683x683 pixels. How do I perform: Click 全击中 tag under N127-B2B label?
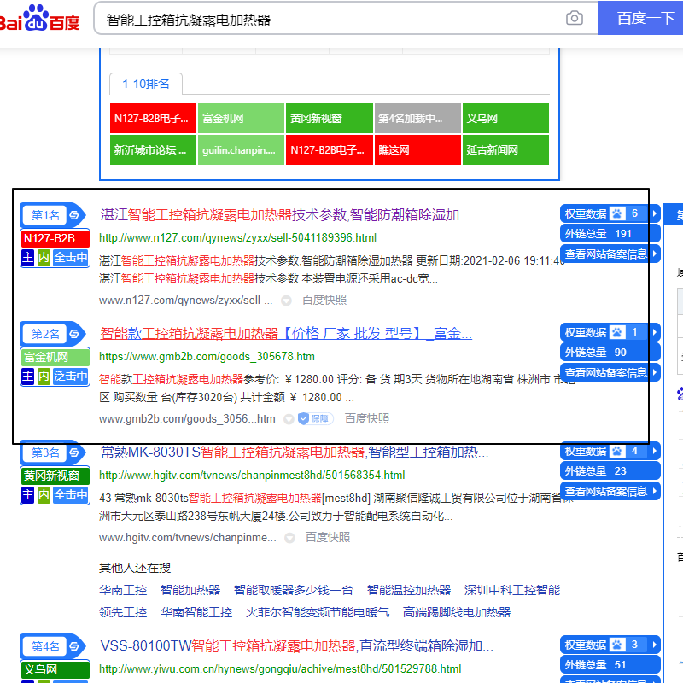(71, 258)
